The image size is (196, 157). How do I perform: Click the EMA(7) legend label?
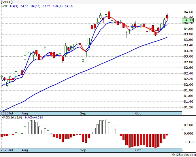[x=58, y=6]
